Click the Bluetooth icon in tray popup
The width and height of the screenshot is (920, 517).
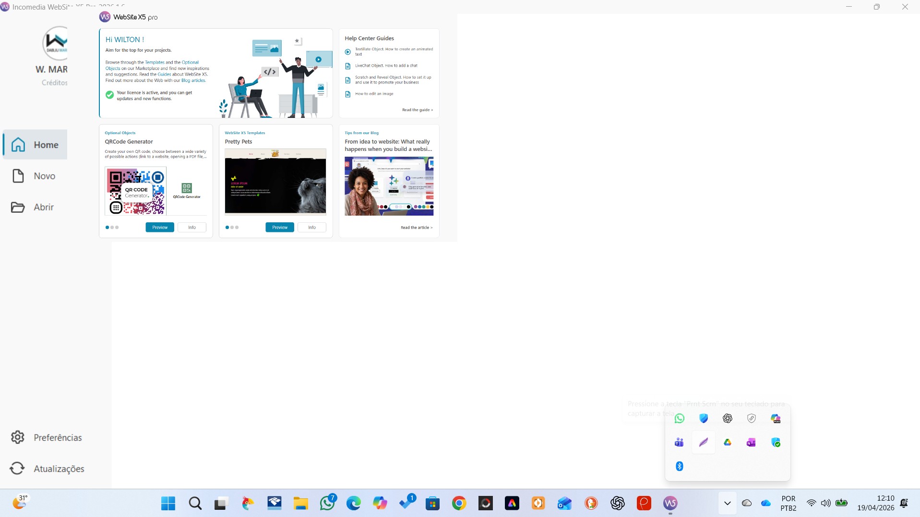(x=679, y=466)
